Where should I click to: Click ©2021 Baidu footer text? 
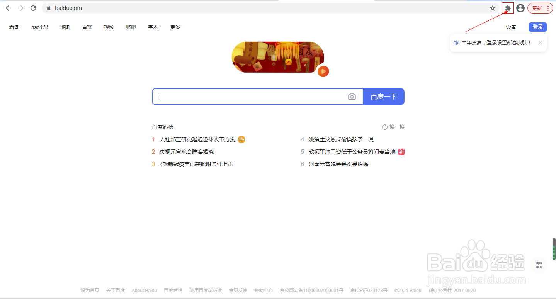[408, 291]
